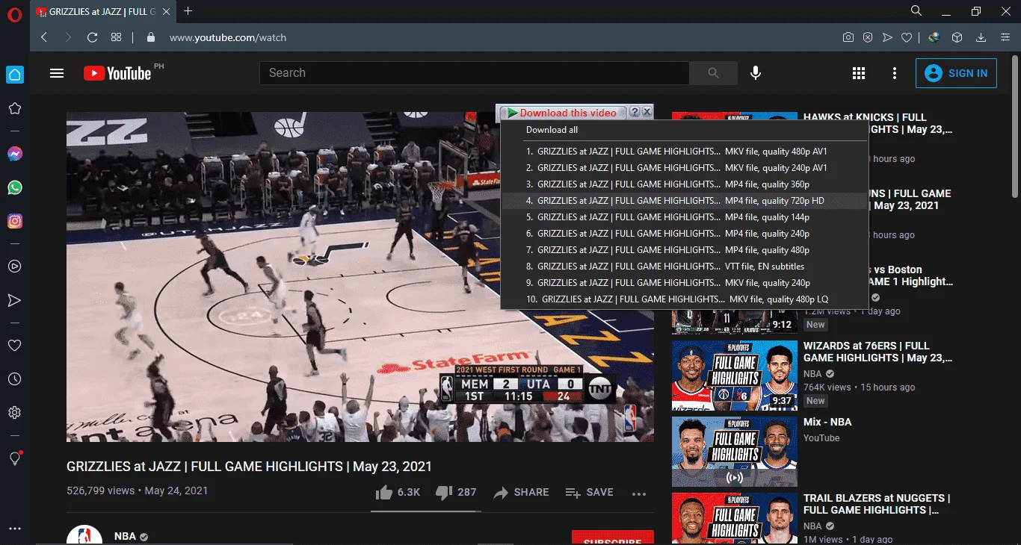
Task: Go to YouTube home via logo
Action: click(x=117, y=73)
